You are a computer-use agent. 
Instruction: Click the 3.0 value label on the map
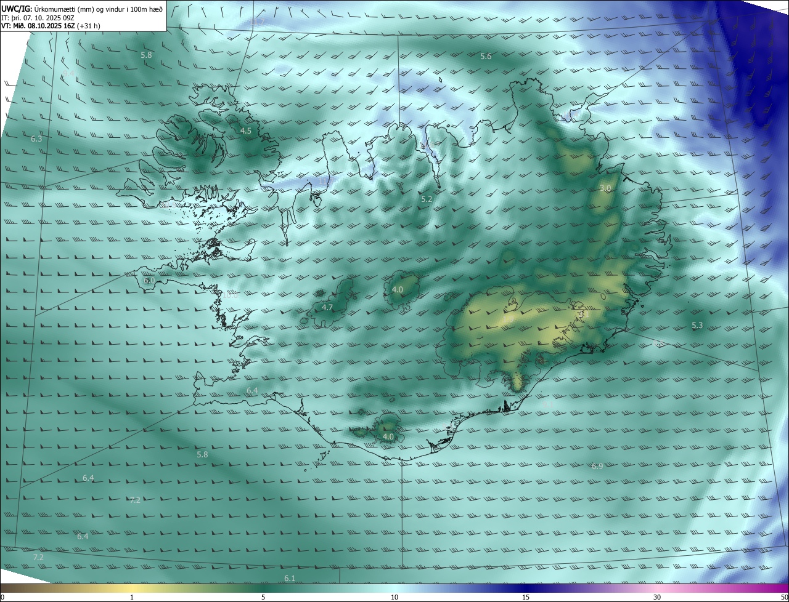[x=605, y=188]
